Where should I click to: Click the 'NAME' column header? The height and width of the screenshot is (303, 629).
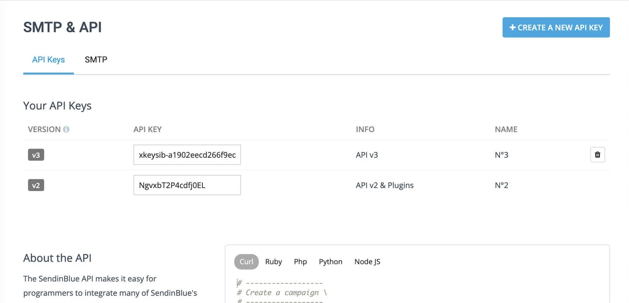506,129
